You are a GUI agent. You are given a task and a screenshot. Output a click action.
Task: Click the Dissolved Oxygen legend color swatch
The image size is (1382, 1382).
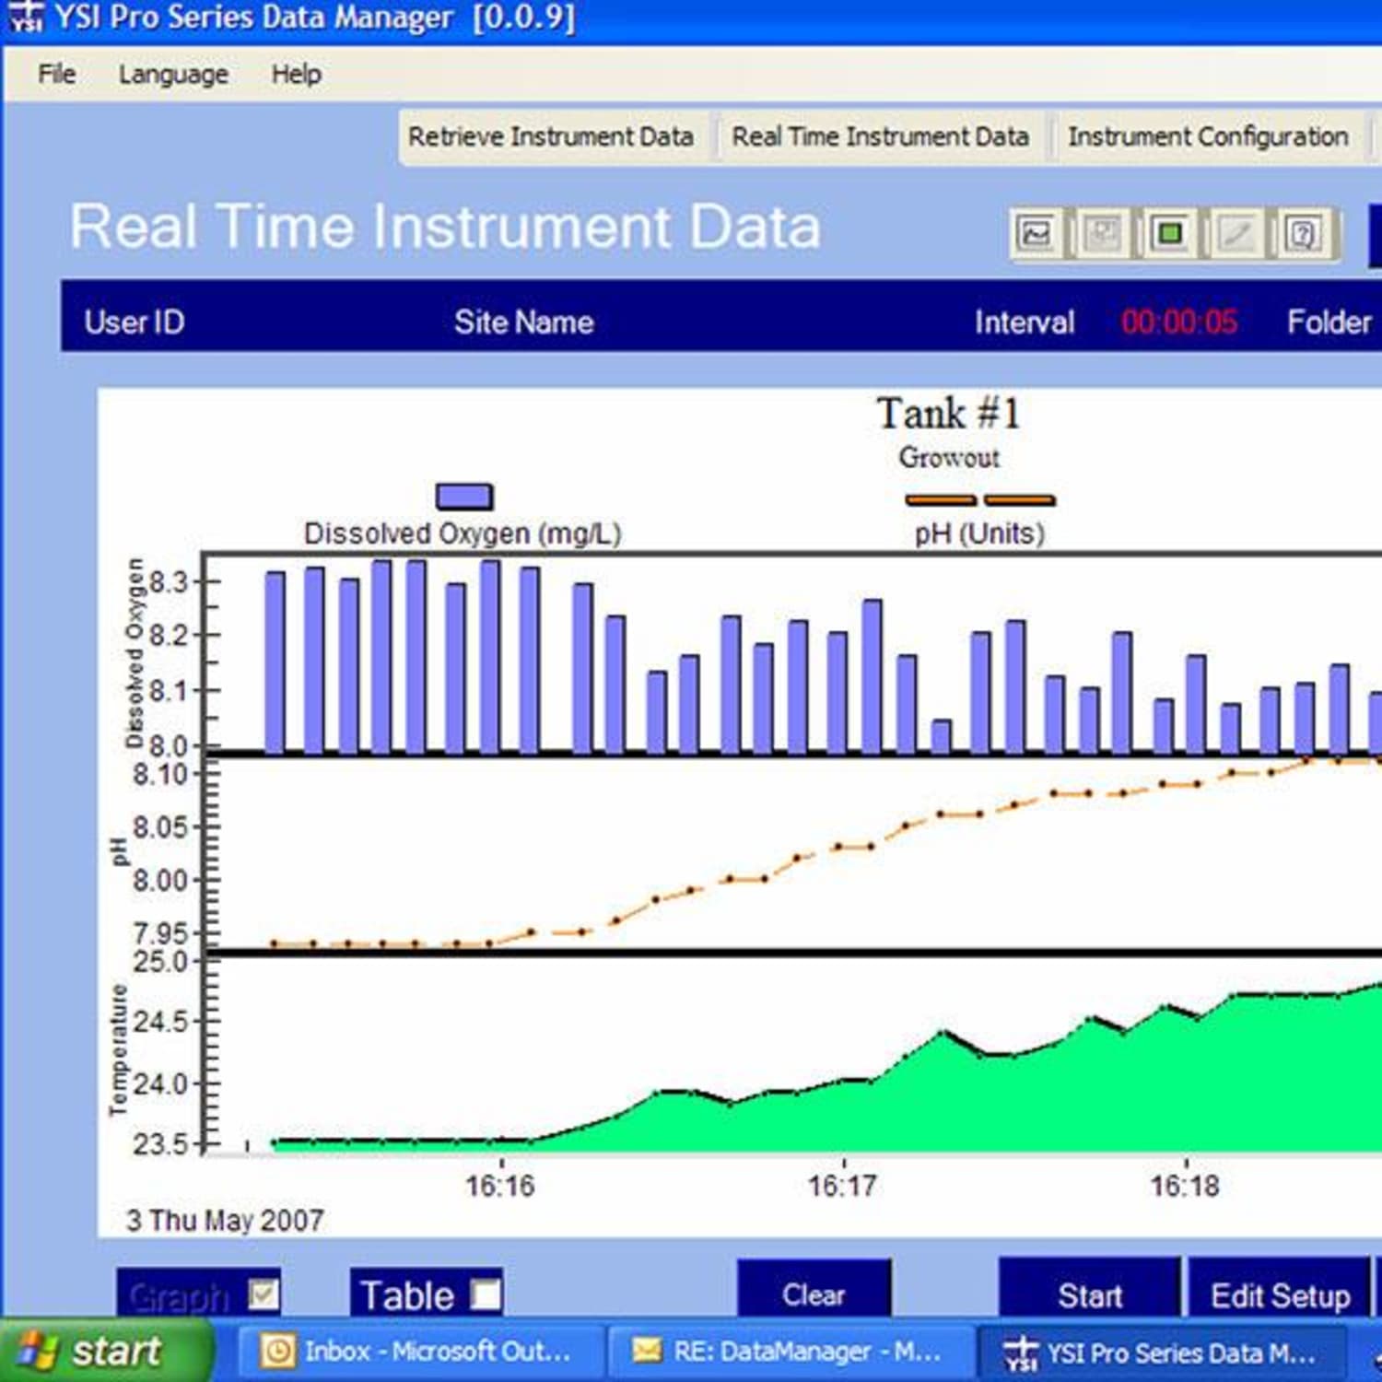[x=464, y=495]
